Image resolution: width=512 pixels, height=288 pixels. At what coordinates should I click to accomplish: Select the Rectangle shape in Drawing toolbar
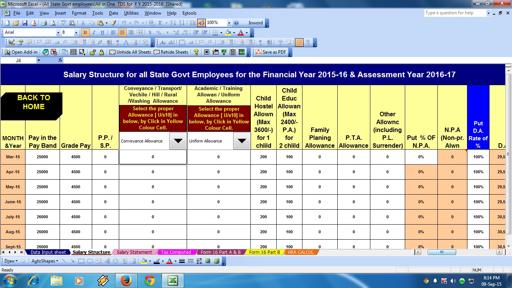pyautogui.click(x=81, y=261)
